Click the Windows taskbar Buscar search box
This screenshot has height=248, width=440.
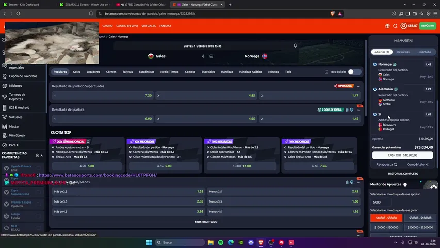click(x=180, y=242)
